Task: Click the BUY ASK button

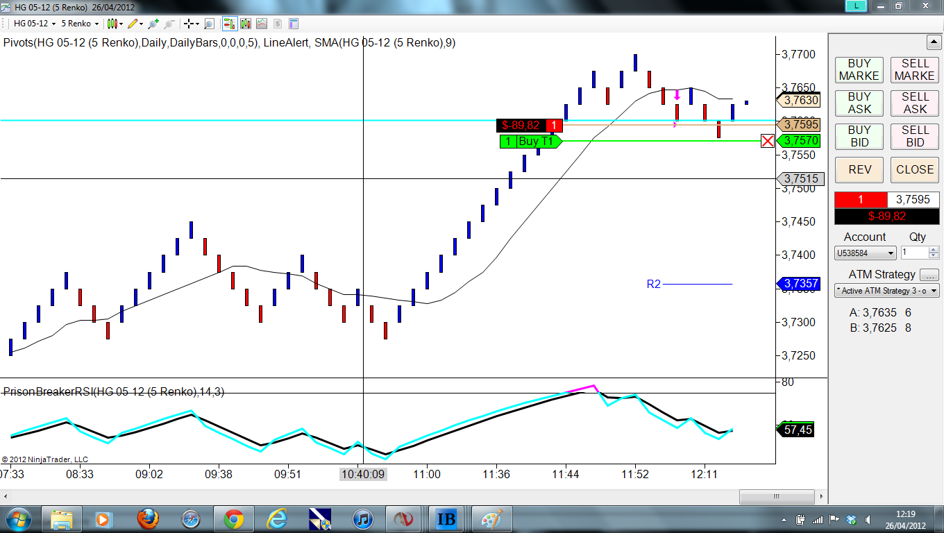Action: click(x=859, y=103)
